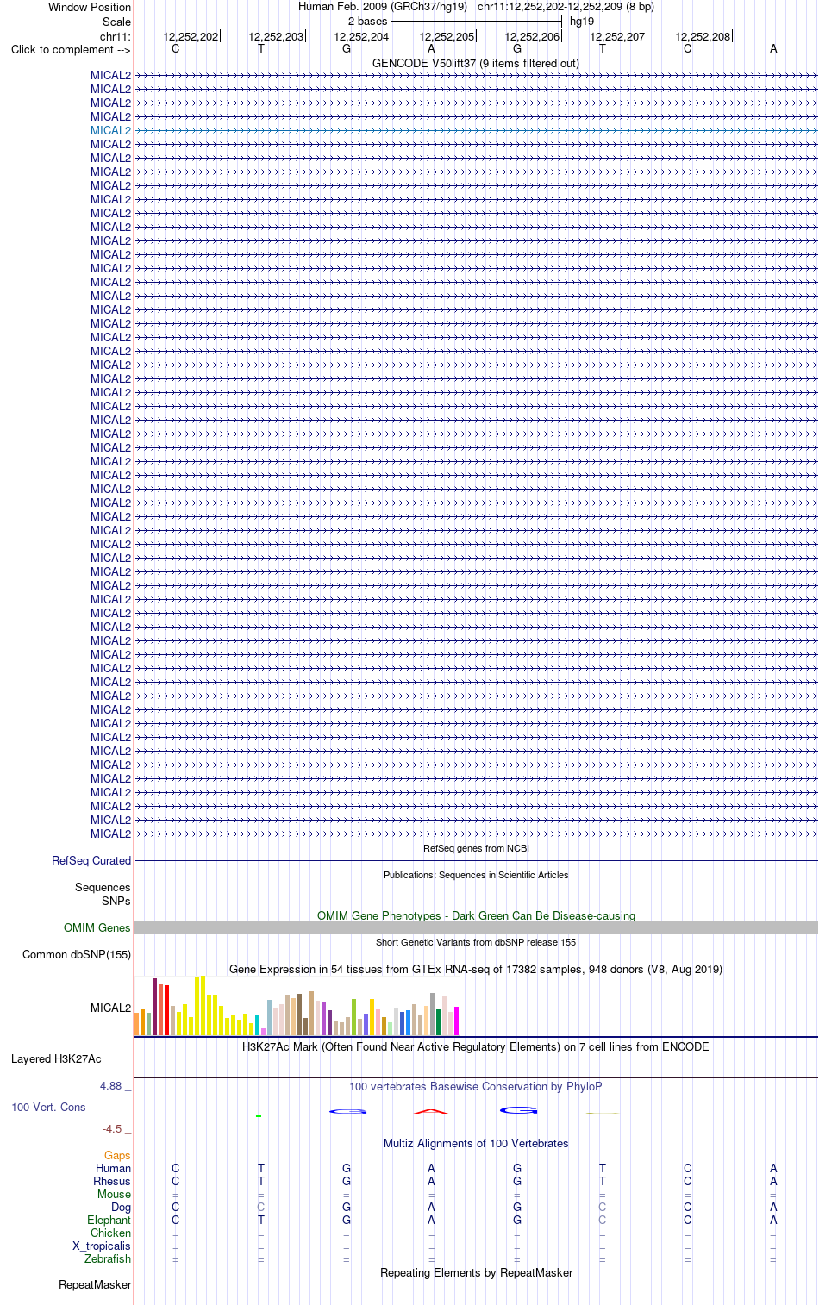Click the Scale track label
The image size is (819, 1305).
[116, 22]
